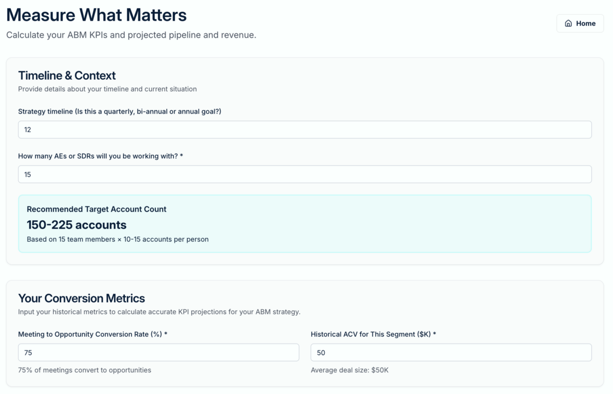Click the Input your historical metrics description
The image size is (613, 394).
[x=159, y=312]
